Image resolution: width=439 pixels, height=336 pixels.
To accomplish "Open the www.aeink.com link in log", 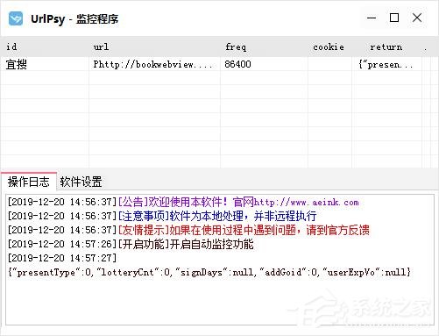I will click(x=306, y=203).
